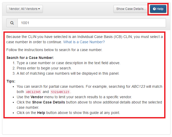Click the bold 'Vendor' word in tips

click(37, 97)
